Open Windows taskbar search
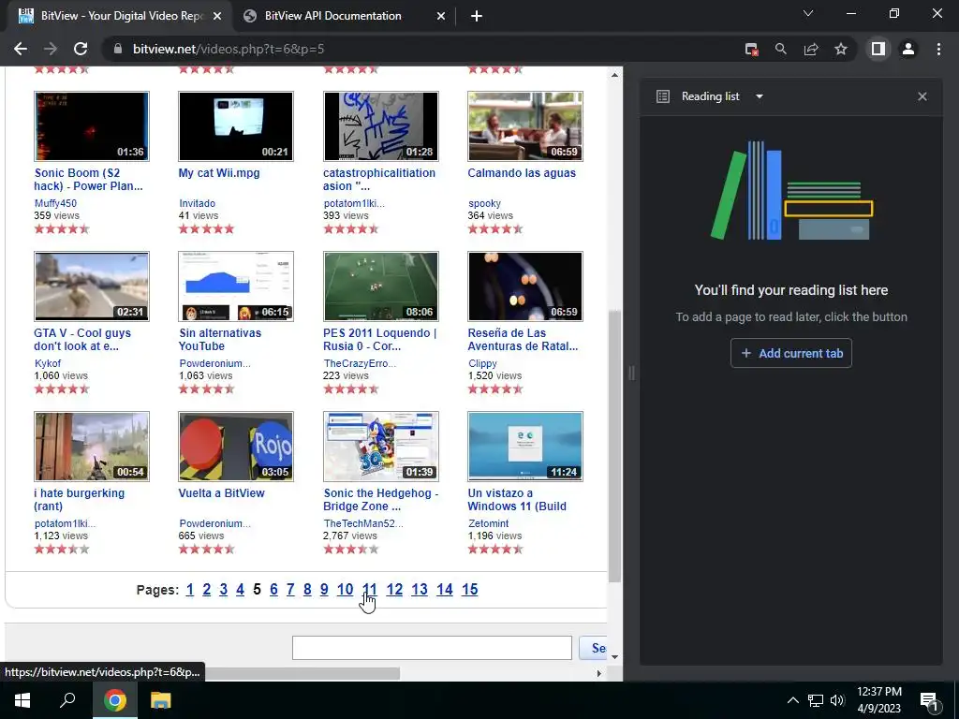The image size is (959, 719). (x=67, y=700)
